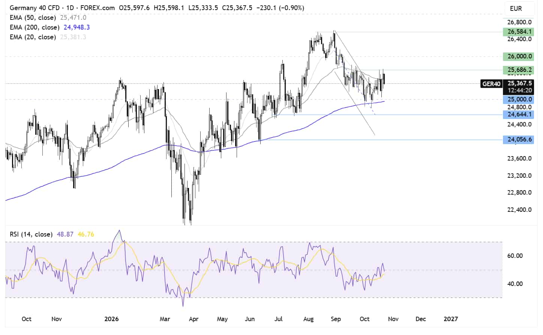Click the EMA 50 value 25,471.0

(x=73, y=18)
